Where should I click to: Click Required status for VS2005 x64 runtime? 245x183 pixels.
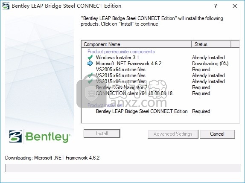pyautogui.click(x=201, y=70)
